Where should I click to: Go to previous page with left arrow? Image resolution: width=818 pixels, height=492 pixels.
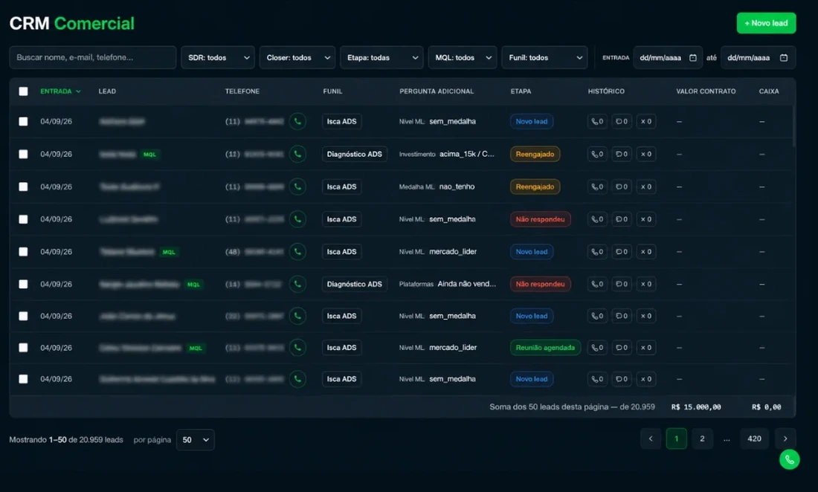tap(651, 438)
